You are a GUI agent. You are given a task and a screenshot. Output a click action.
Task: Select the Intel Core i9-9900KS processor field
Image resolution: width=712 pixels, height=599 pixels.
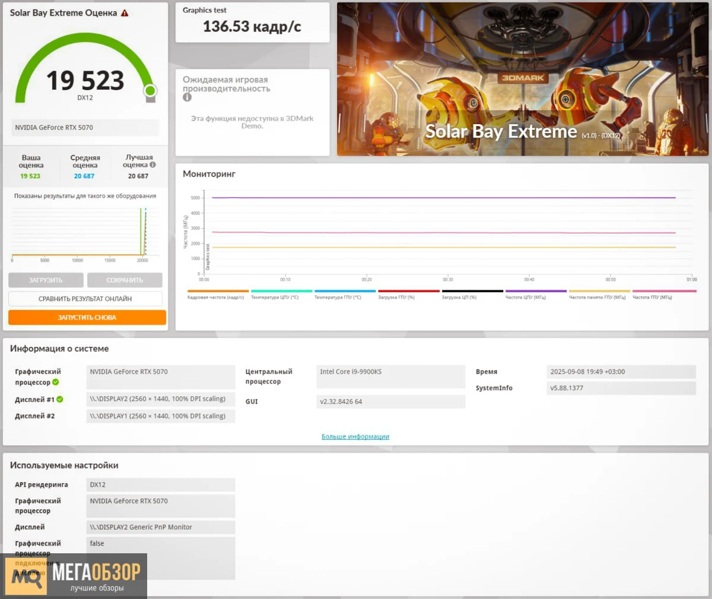click(x=390, y=376)
